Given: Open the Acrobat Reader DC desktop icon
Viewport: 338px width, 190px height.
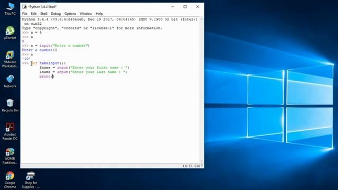Looking at the screenshot, I should coord(10,131).
